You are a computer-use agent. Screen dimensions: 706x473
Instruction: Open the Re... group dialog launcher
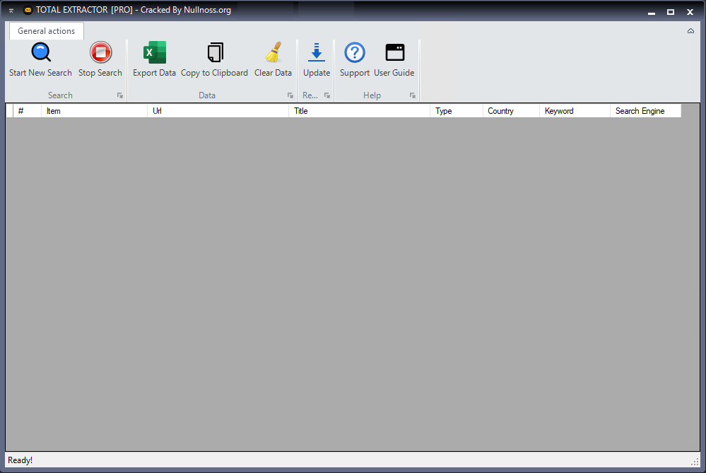[327, 95]
